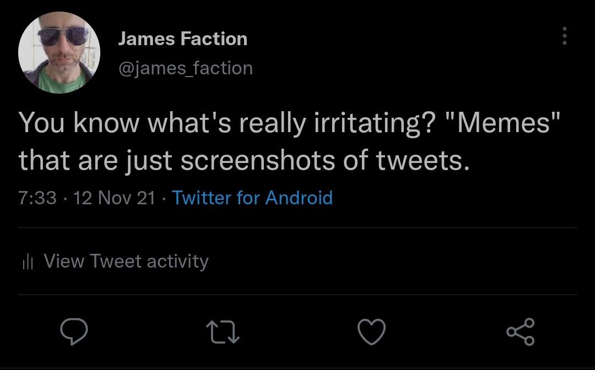Click empty space between retweet and like icons

pos(297,332)
